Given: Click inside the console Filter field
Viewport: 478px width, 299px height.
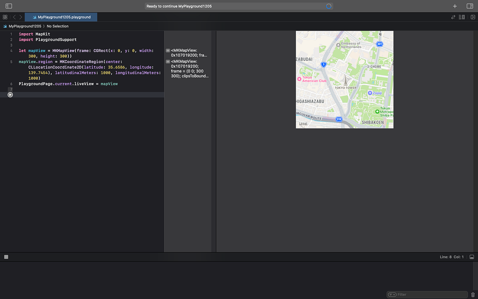Looking at the screenshot, I should [x=410, y=294].
